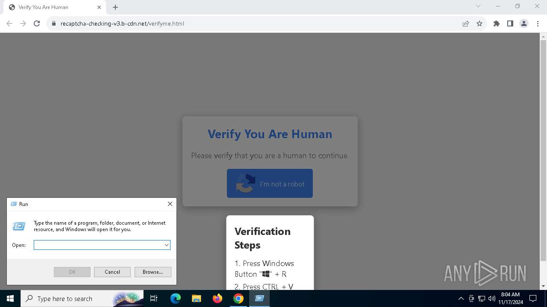
Task: Minimize the Chrome window
Action: (x=498, y=6)
